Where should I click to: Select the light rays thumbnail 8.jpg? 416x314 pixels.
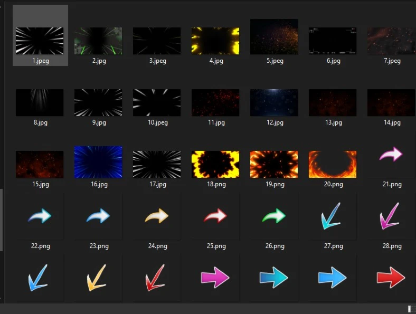pyautogui.click(x=40, y=102)
